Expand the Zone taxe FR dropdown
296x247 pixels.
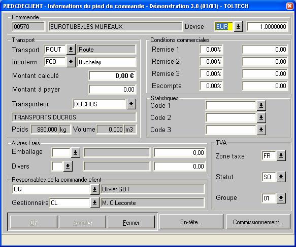(281, 156)
